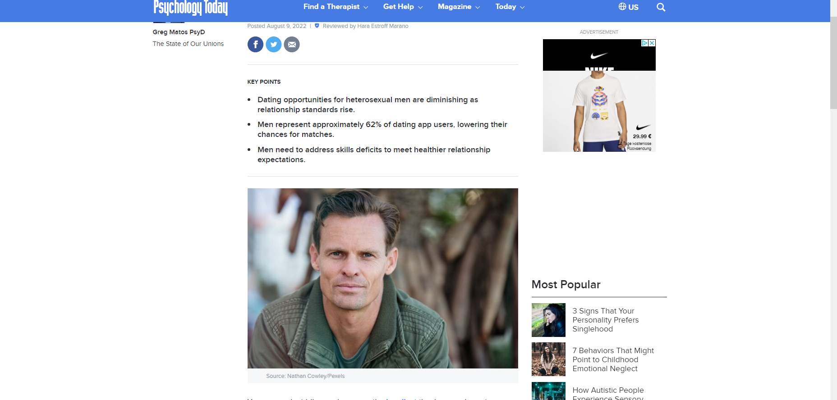837x400 pixels.
Task: Share article on Facebook
Action: (255, 44)
